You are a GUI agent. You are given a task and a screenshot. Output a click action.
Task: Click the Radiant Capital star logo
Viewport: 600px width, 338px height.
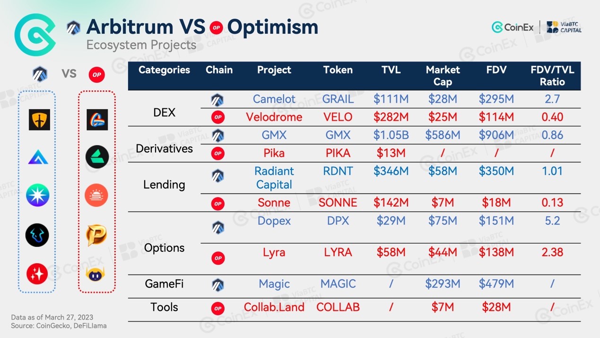pyautogui.click(x=38, y=196)
